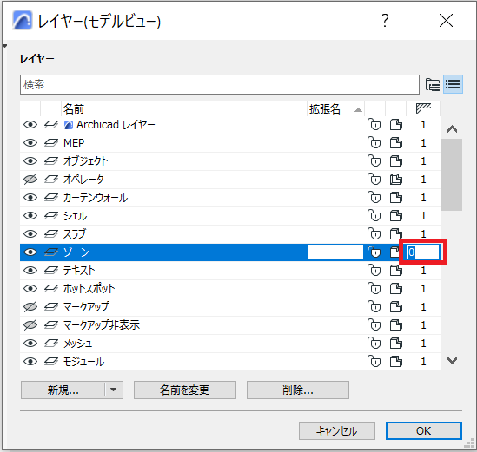Toggle solid model icon for オペレータ layer
The image size is (477, 452).
point(396,179)
